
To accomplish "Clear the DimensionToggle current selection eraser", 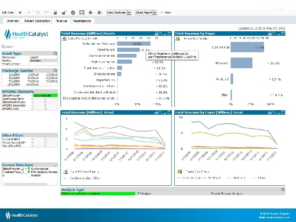I will 22,172.
